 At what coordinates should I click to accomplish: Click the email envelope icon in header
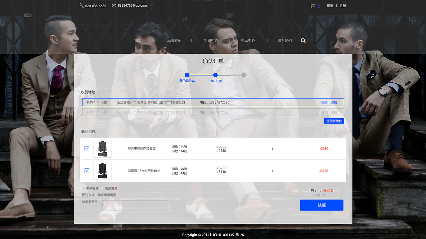114,6
